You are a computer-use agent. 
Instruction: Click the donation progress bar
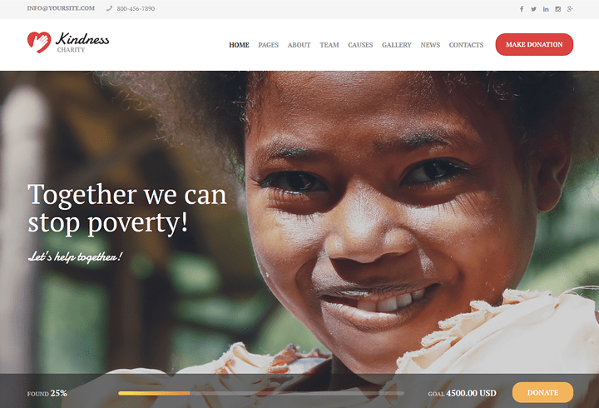[261, 393]
